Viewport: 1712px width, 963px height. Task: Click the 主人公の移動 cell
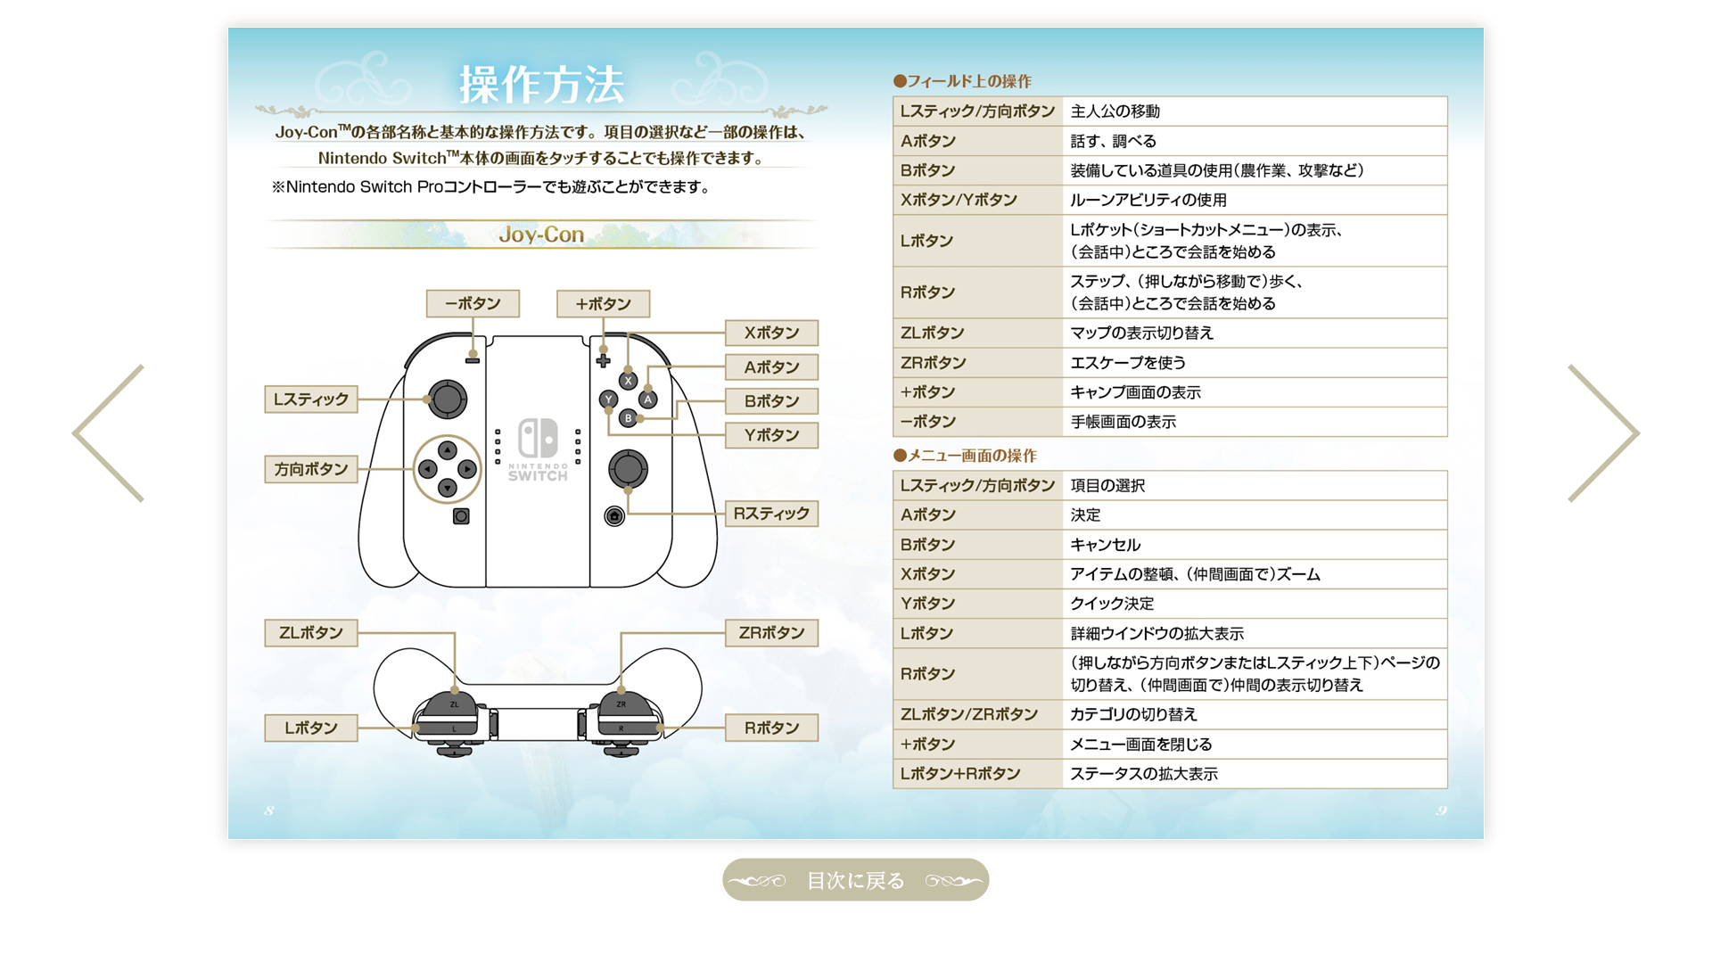(x=1255, y=111)
